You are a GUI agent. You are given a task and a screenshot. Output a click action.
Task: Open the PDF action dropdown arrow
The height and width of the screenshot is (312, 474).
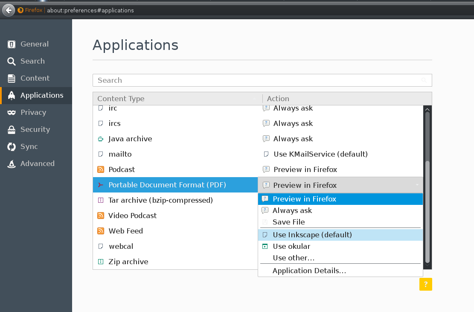(x=417, y=185)
